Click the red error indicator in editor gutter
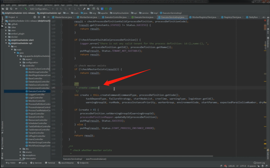The image size is (270, 168). [x=265, y=20]
